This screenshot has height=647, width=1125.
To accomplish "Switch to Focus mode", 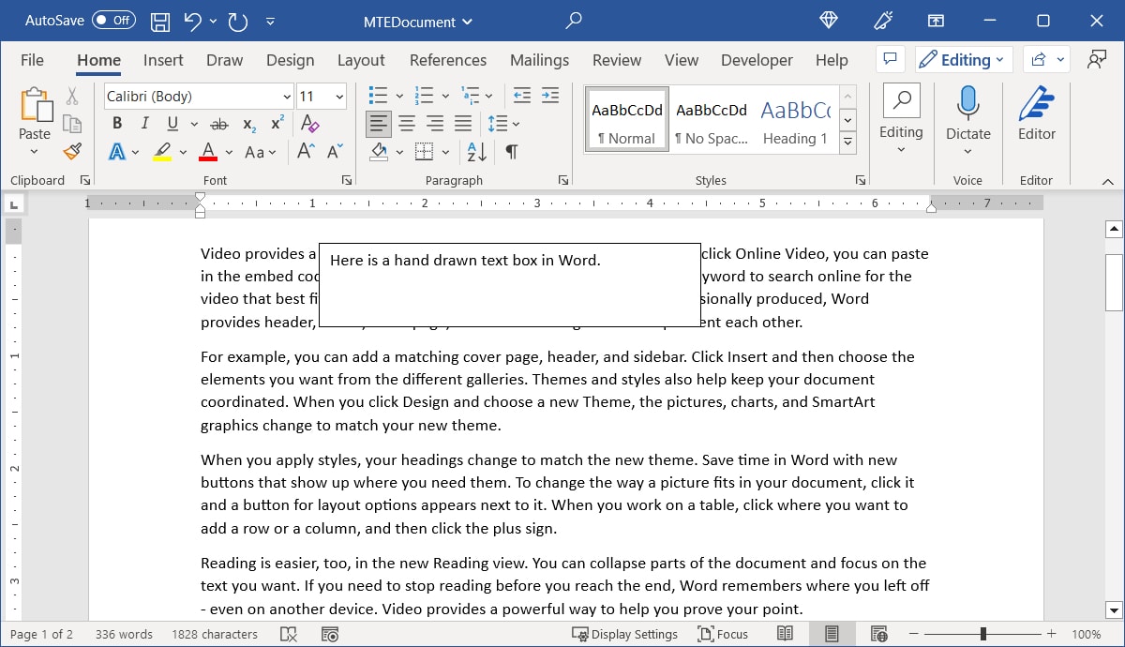I will 723,634.
